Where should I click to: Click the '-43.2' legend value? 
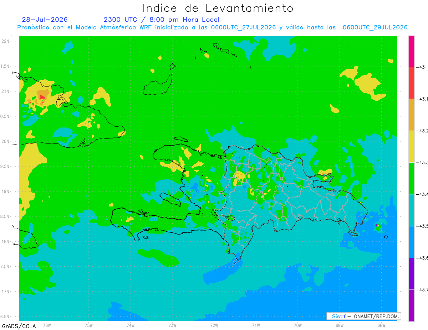coord(422,131)
